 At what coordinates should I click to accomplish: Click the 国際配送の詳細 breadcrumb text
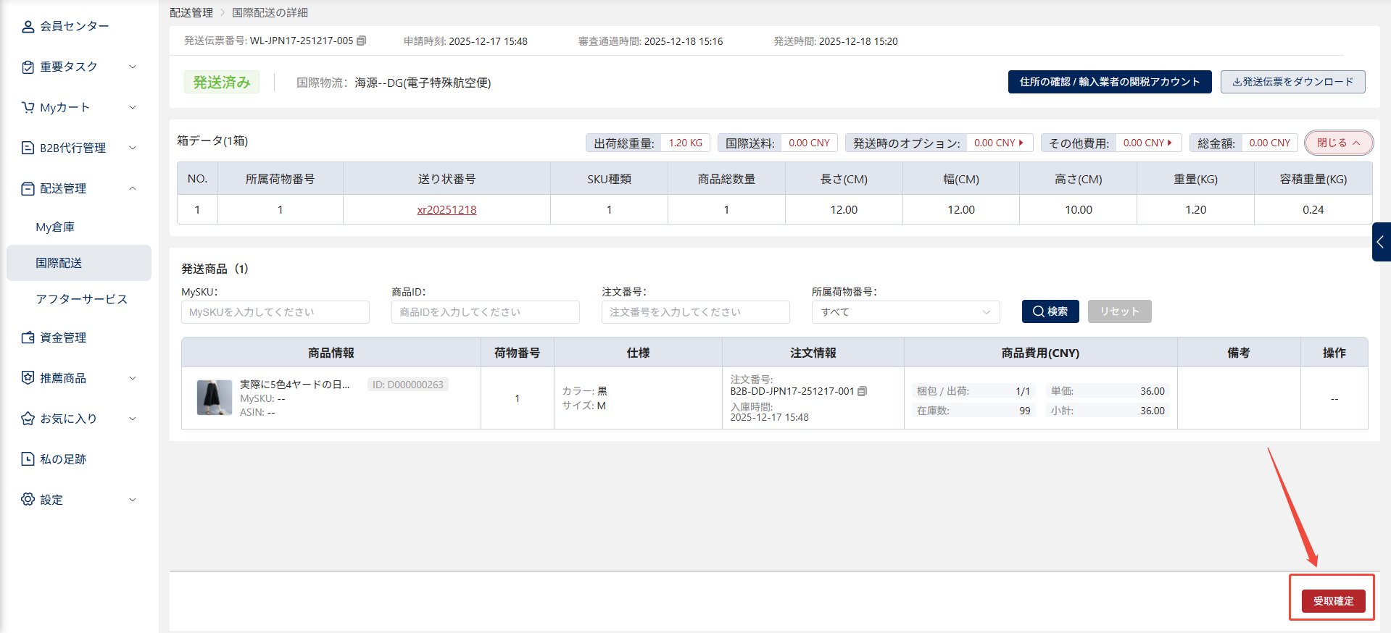click(x=270, y=13)
